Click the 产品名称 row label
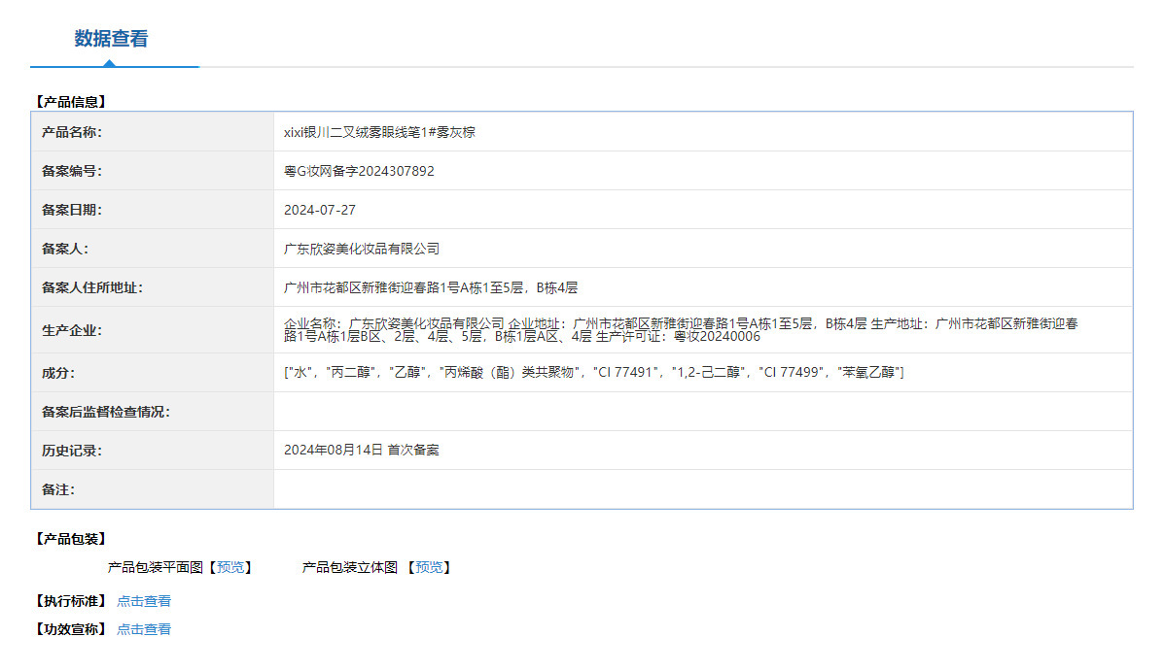The width and height of the screenshot is (1165, 671). click(71, 132)
